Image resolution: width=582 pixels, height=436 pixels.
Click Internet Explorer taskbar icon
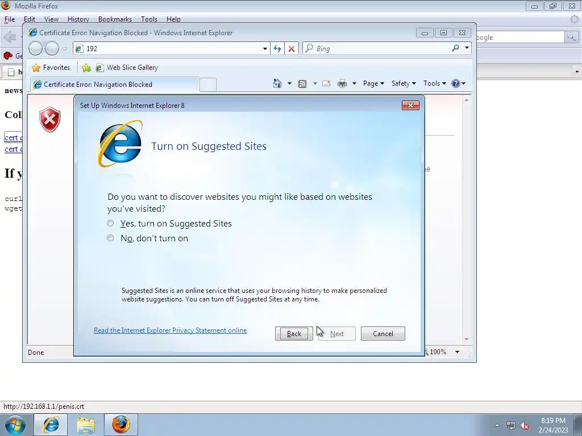(x=51, y=425)
